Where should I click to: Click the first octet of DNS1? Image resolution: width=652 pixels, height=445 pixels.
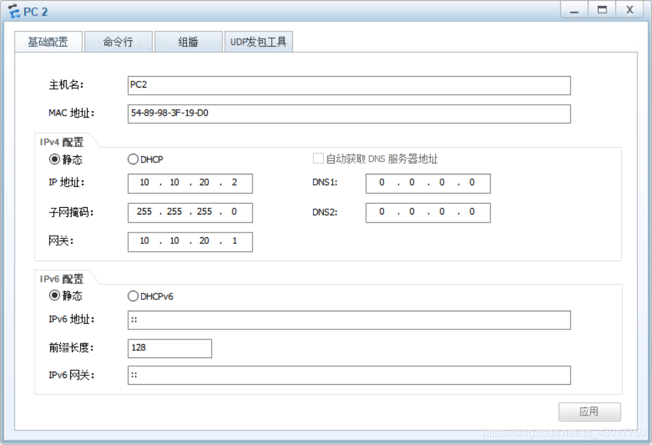[381, 182]
